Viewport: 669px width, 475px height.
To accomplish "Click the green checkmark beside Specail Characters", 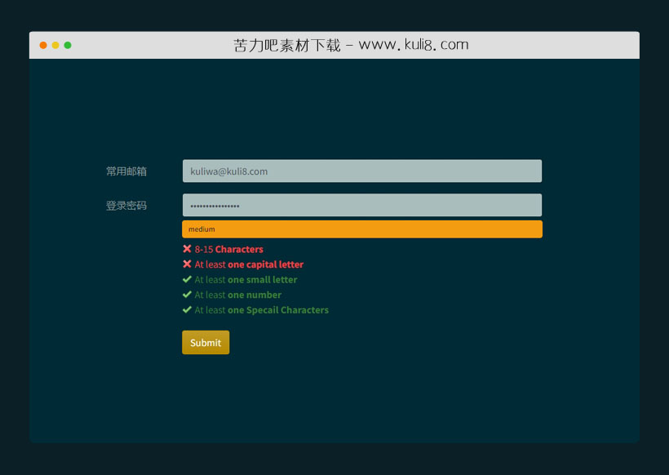I will [x=187, y=310].
